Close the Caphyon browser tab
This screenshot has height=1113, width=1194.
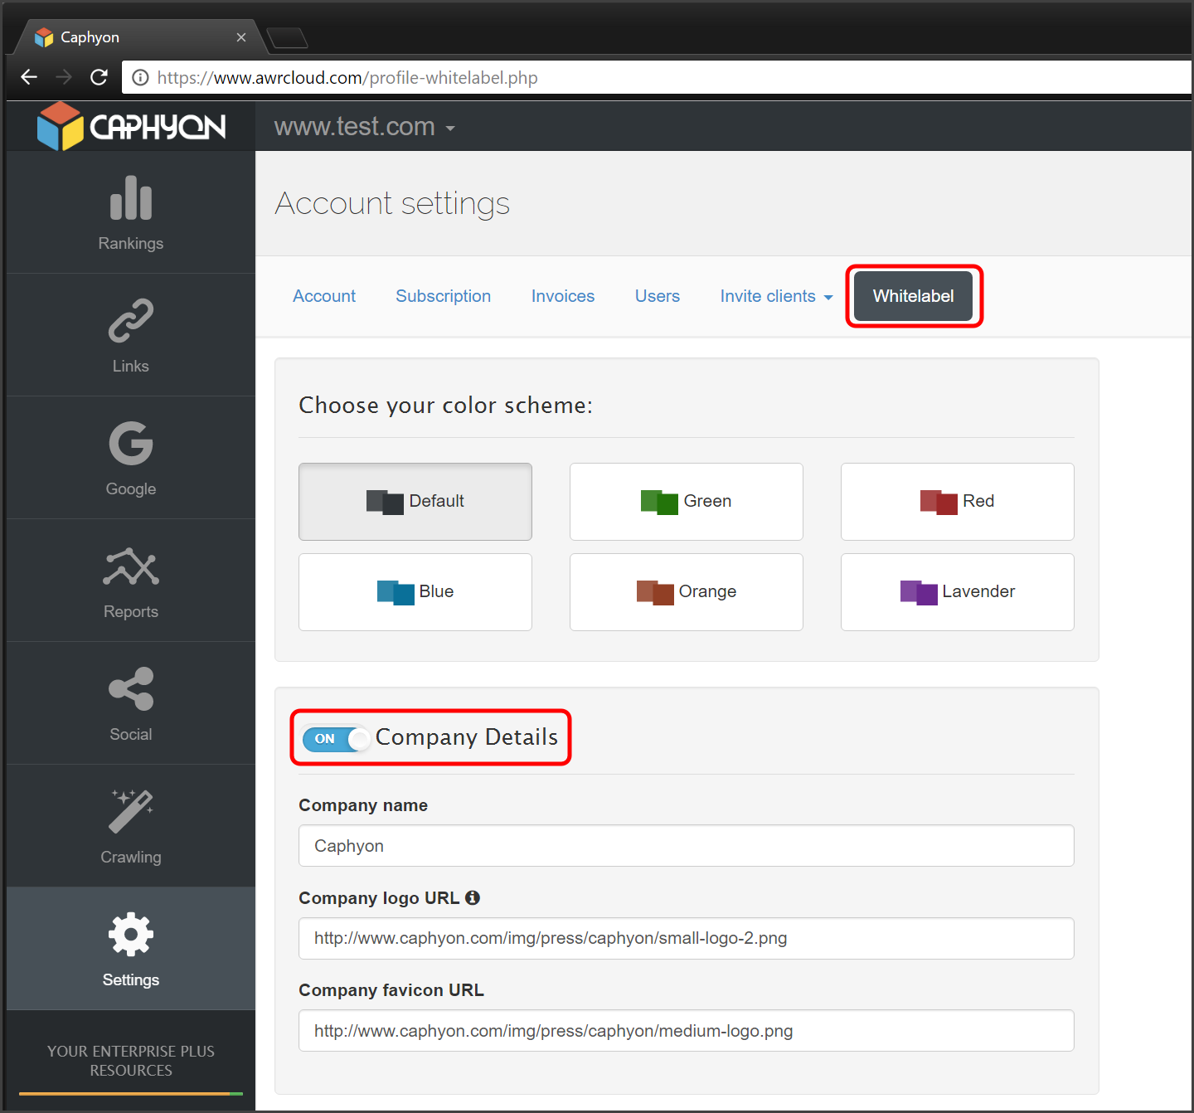click(241, 37)
